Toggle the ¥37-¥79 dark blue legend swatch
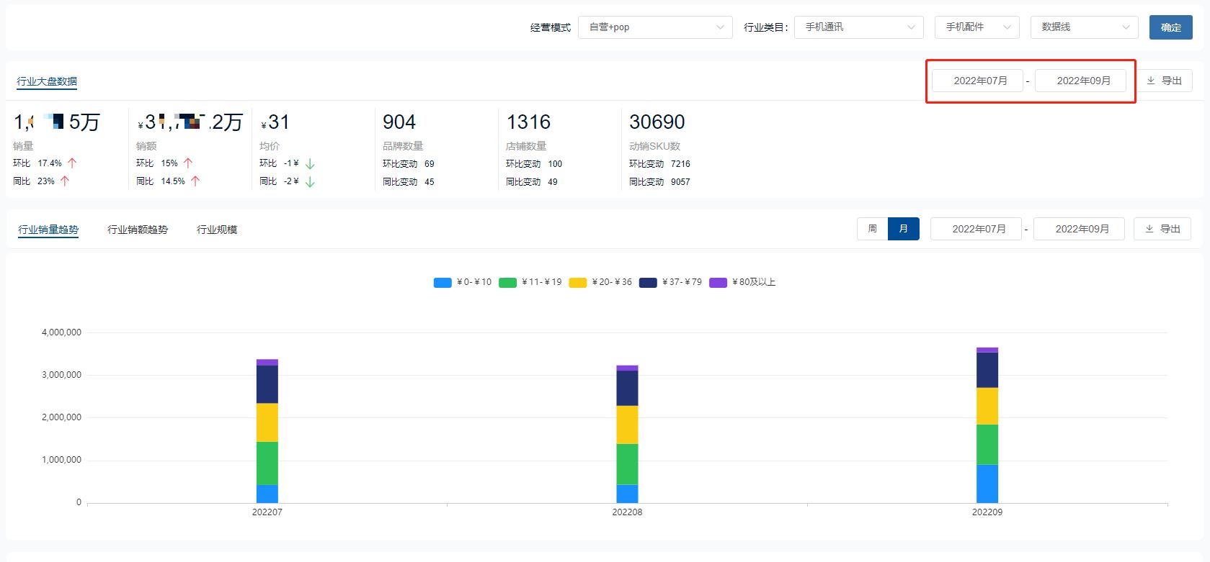Viewport: 1210px width, 562px height. 648,283
